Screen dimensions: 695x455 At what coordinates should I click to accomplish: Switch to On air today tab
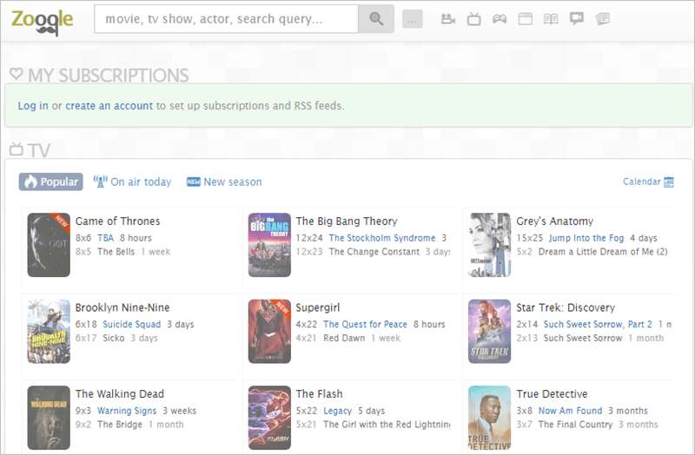tap(132, 181)
